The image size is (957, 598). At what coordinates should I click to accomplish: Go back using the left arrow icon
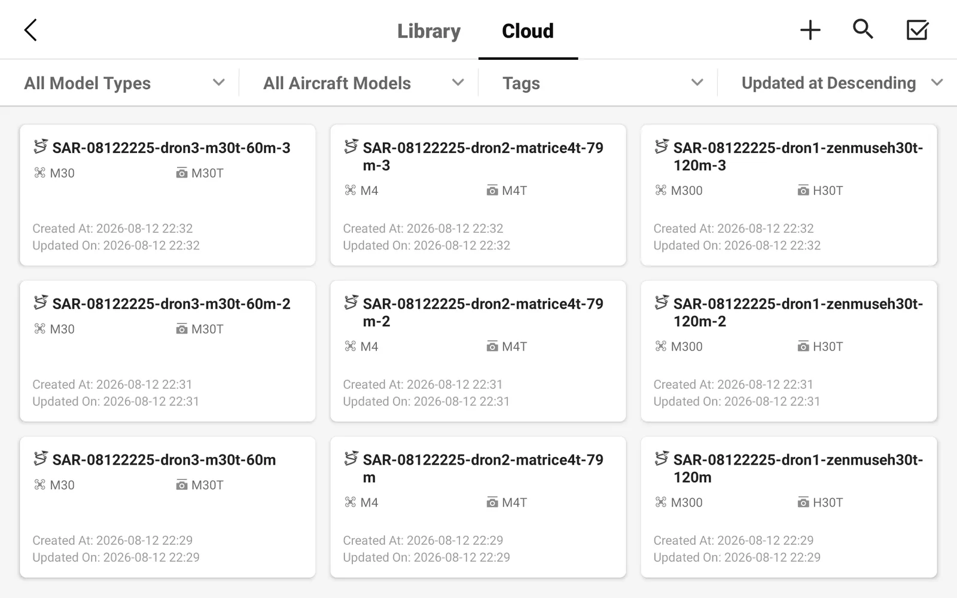pyautogui.click(x=31, y=30)
